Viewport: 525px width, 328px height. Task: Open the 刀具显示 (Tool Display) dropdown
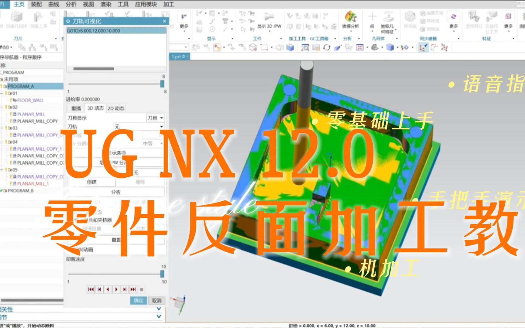155,118
